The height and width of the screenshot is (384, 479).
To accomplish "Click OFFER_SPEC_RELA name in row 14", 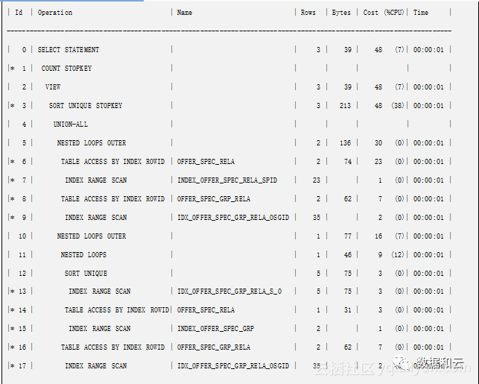I will (x=206, y=309).
